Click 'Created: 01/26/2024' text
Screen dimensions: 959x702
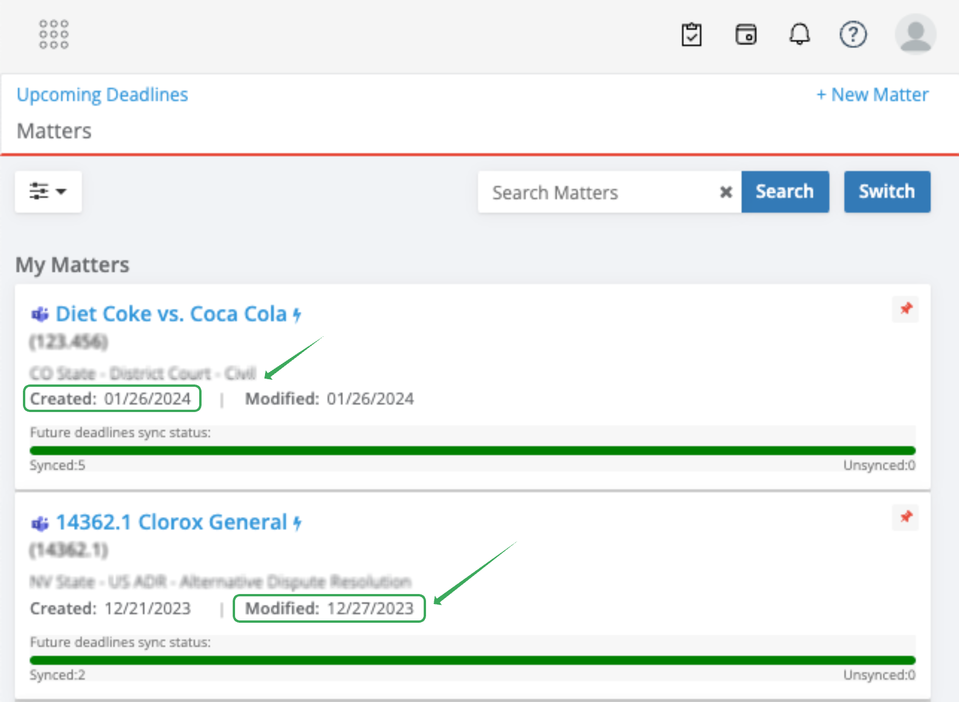(110, 399)
